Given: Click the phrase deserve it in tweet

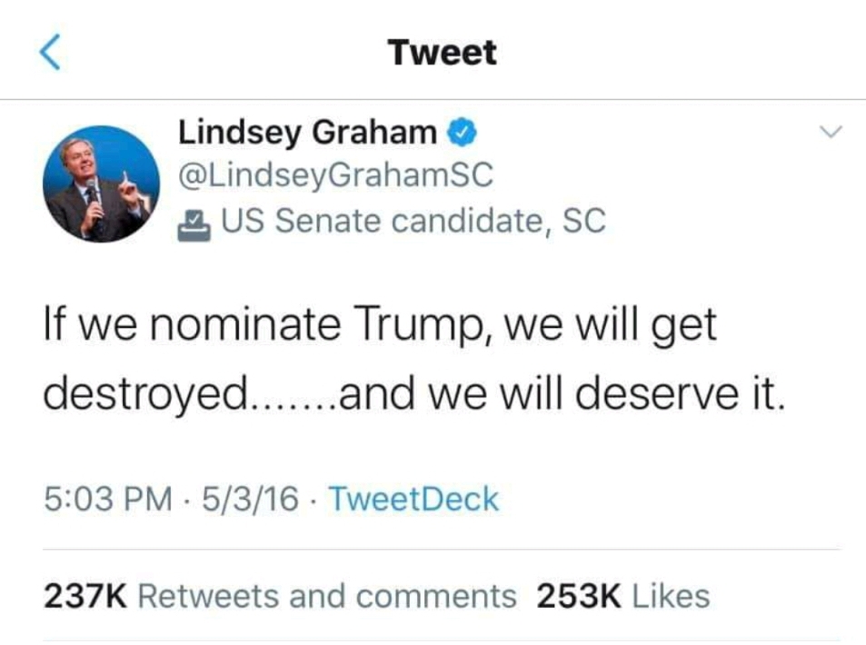Looking at the screenshot, I should (680, 393).
